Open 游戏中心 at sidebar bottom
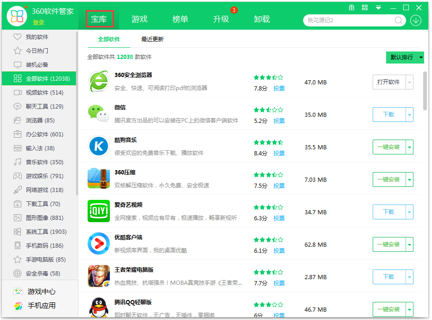This screenshot has width=432, height=320. click(x=35, y=291)
